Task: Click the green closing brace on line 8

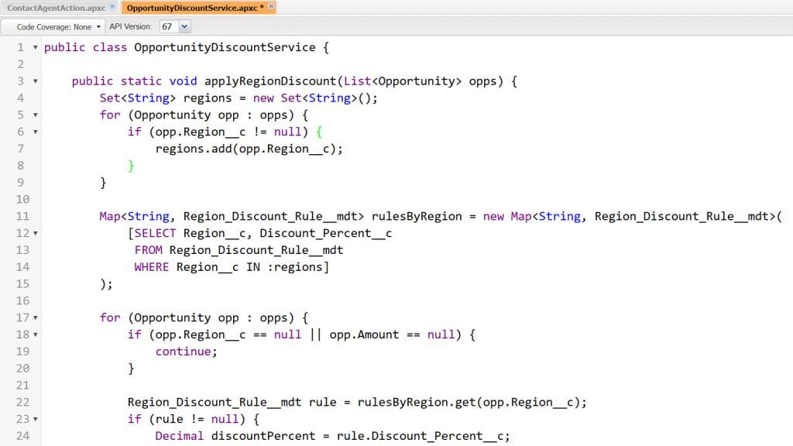Action: tap(131, 166)
